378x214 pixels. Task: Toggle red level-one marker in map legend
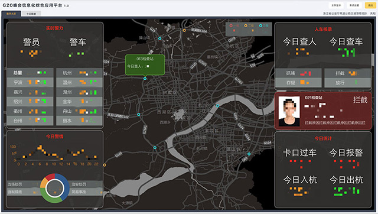231,25
